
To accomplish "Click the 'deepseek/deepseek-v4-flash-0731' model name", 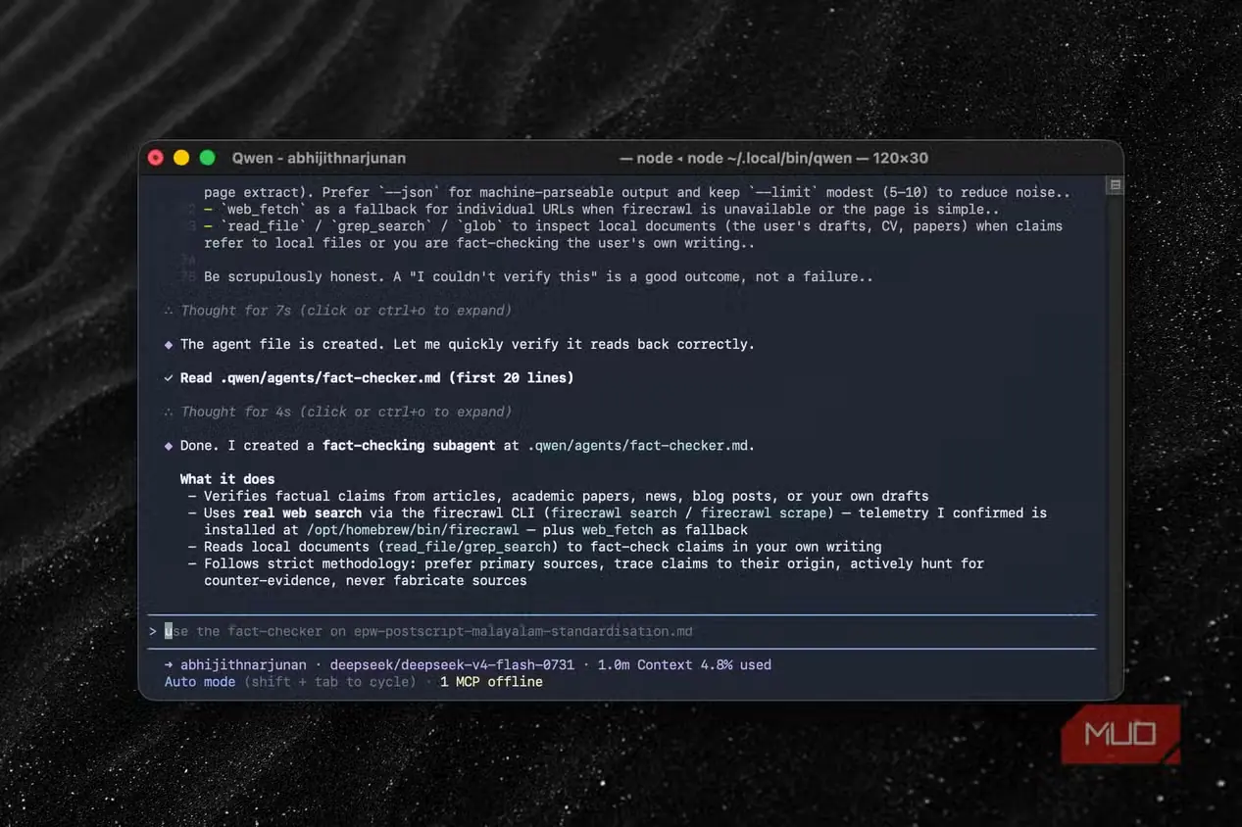I will pyautogui.click(x=451, y=664).
